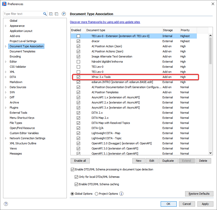Expand the Data Sources tree node
217x210 pixels.
(x=6, y=87)
